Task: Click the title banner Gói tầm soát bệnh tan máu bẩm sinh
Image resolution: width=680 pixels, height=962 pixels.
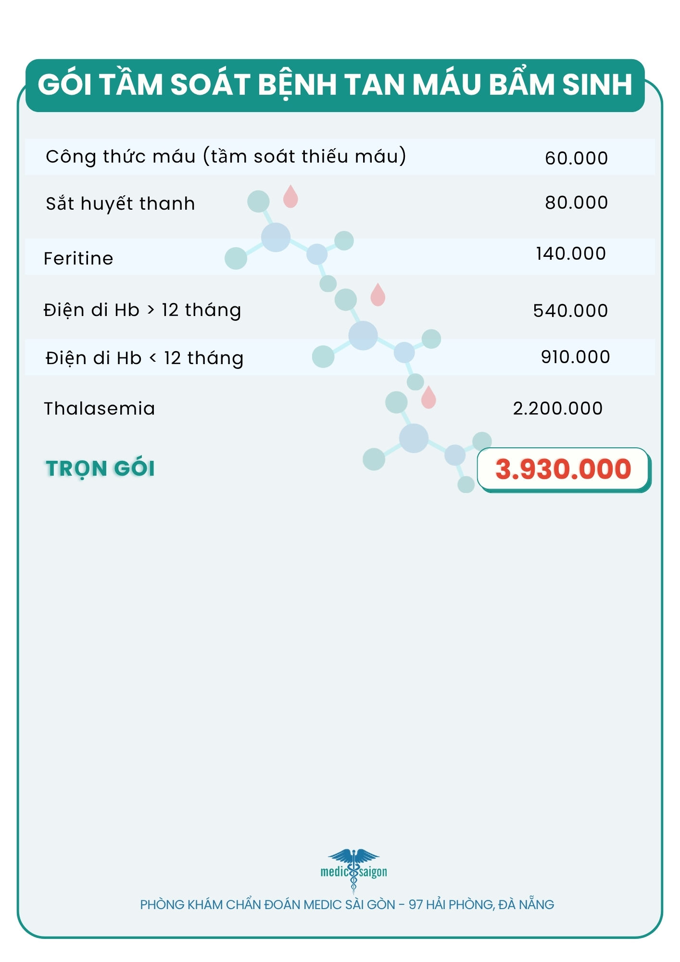Action: click(335, 85)
